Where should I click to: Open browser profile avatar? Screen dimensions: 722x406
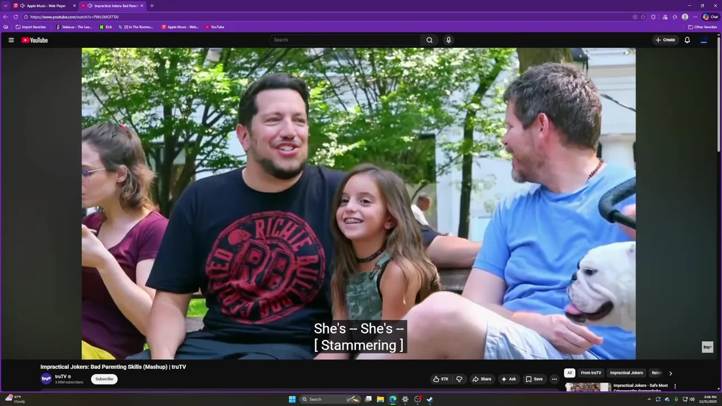click(685, 17)
